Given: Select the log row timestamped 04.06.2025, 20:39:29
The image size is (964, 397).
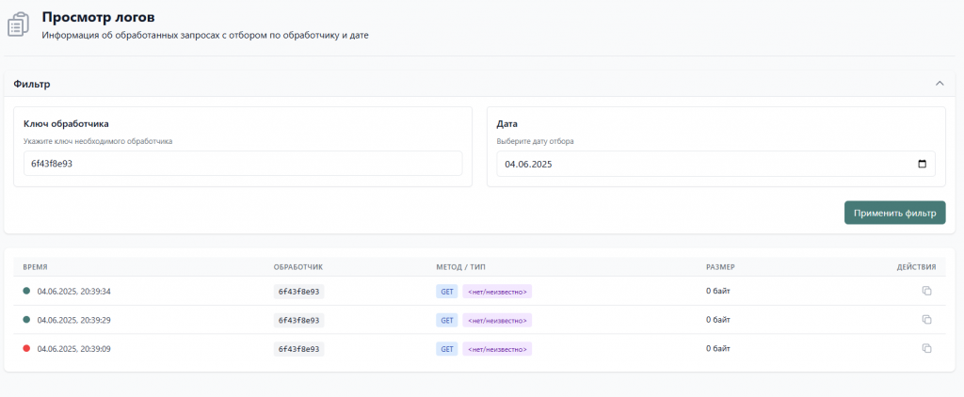Looking at the screenshot, I should click(x=479, y=320).
